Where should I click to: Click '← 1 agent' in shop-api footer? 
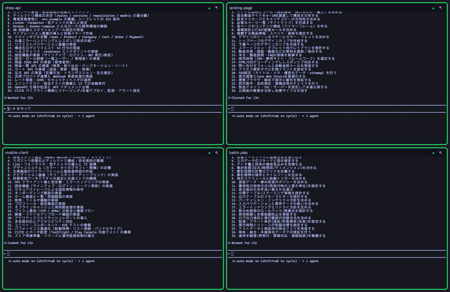[87, 116]
